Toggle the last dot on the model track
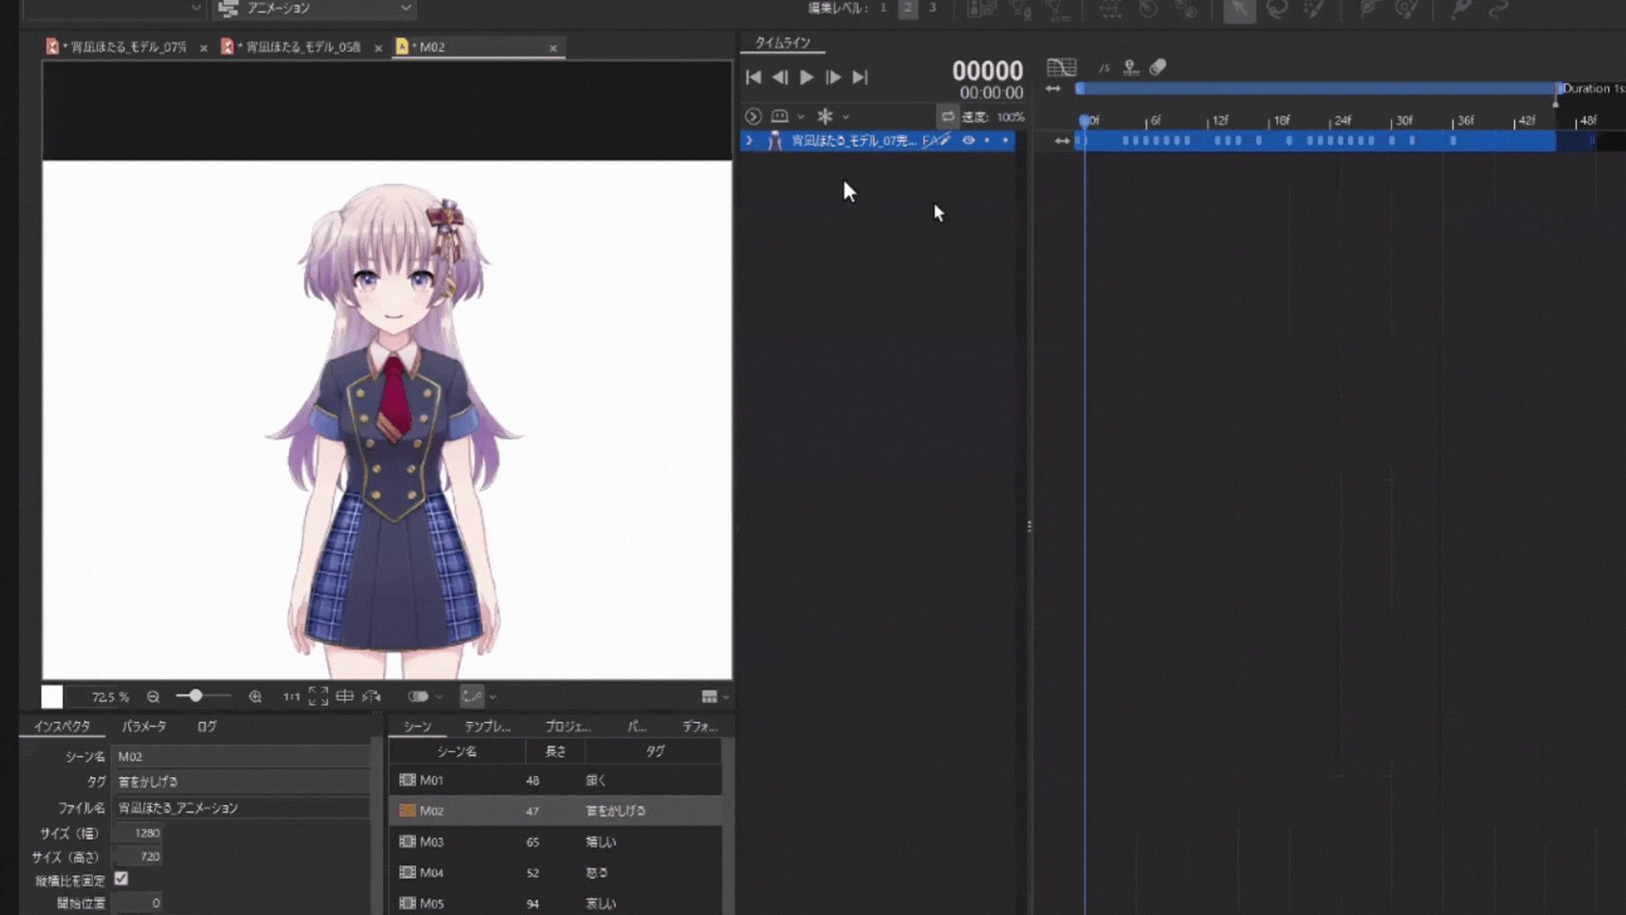Viewport: 1626px width, 915px height. (1005, 141)
